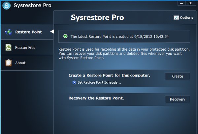The height and width of the screenshot is (134, 198).
Task: Open the Restore Point tab
Action: (27, 32)
